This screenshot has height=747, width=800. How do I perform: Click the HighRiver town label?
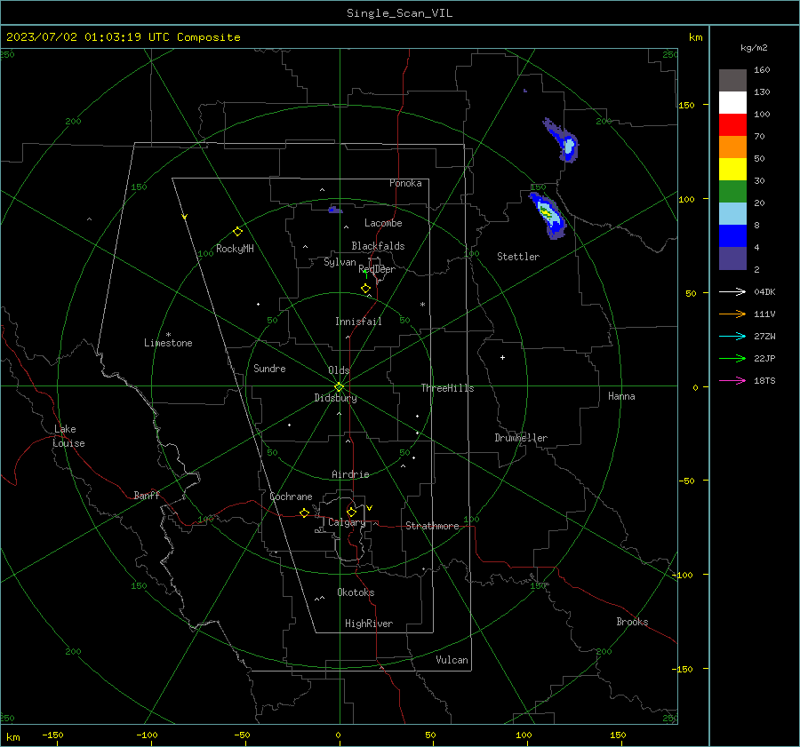click(369, 624)
